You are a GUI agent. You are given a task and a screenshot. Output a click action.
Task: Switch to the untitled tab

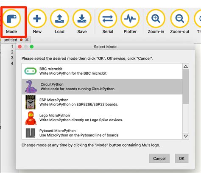pyautogui.click(x=10, y=40)
